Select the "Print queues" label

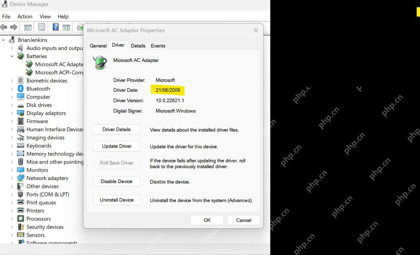(x=41, y=202)
